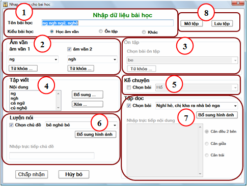Toggle Chọn bài checkbox in Tập đọc
Image resolution: width=247 pixels, height=186 pixels.
[x=129, y=106]
